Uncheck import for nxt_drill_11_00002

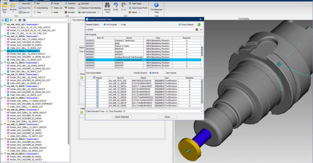coord(97,97)
